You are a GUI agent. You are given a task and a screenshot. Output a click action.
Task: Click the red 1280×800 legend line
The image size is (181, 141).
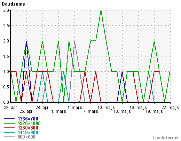point(9,128)
